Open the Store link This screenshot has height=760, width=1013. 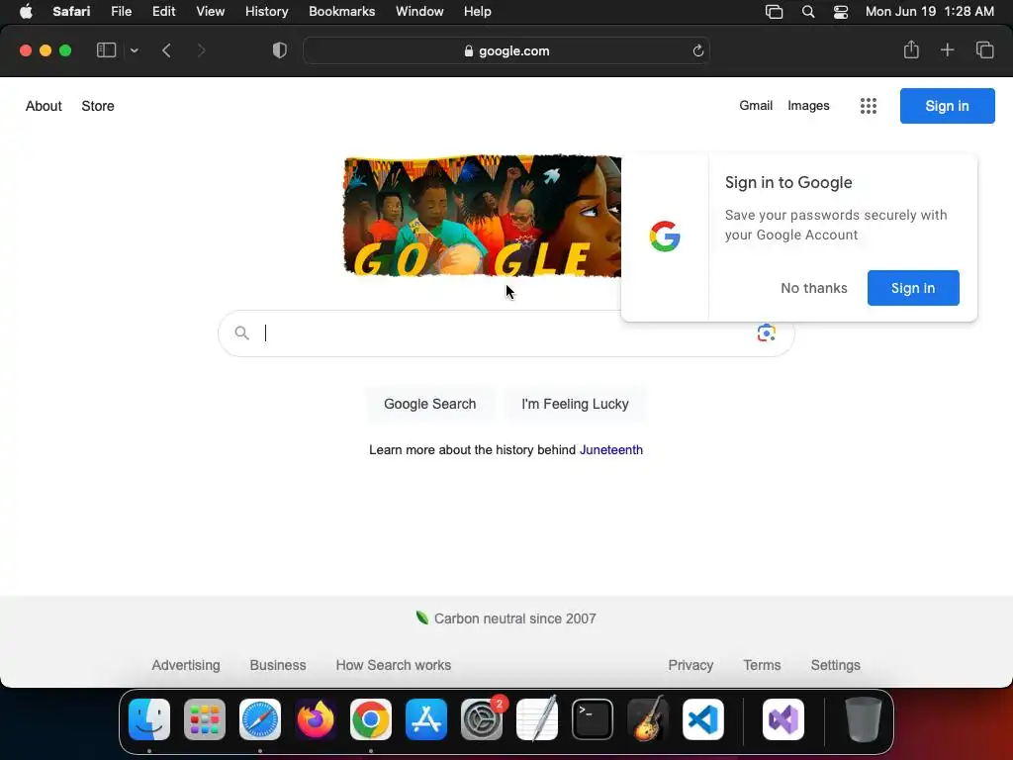pos(98,106)
